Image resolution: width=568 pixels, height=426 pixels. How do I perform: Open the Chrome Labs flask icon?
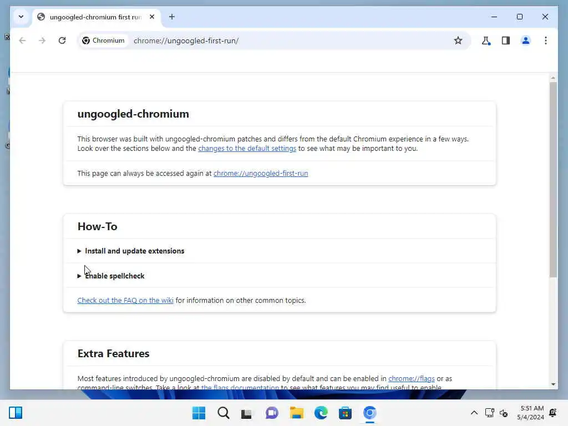[486, 40]
